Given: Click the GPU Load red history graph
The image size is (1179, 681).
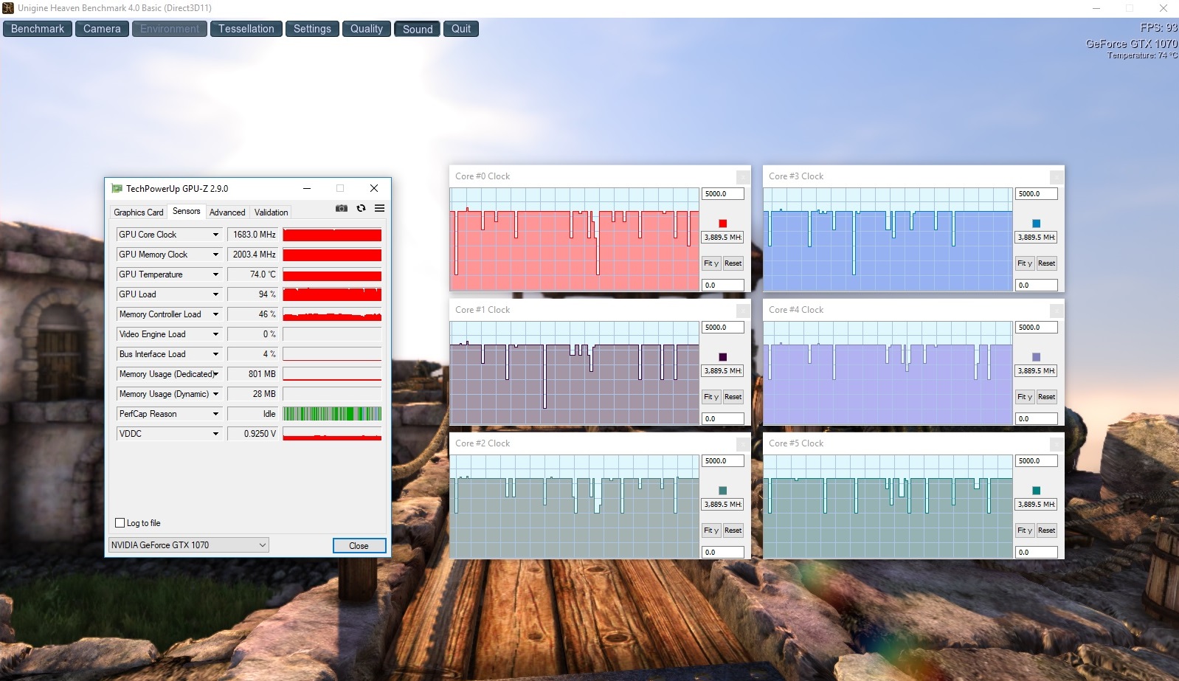Looking at the screenshot, I should click(332, 294).
